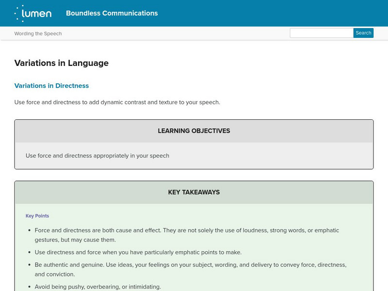Select the Key Points label
Viewport: 388px width, 291px height.
point(37,216)
